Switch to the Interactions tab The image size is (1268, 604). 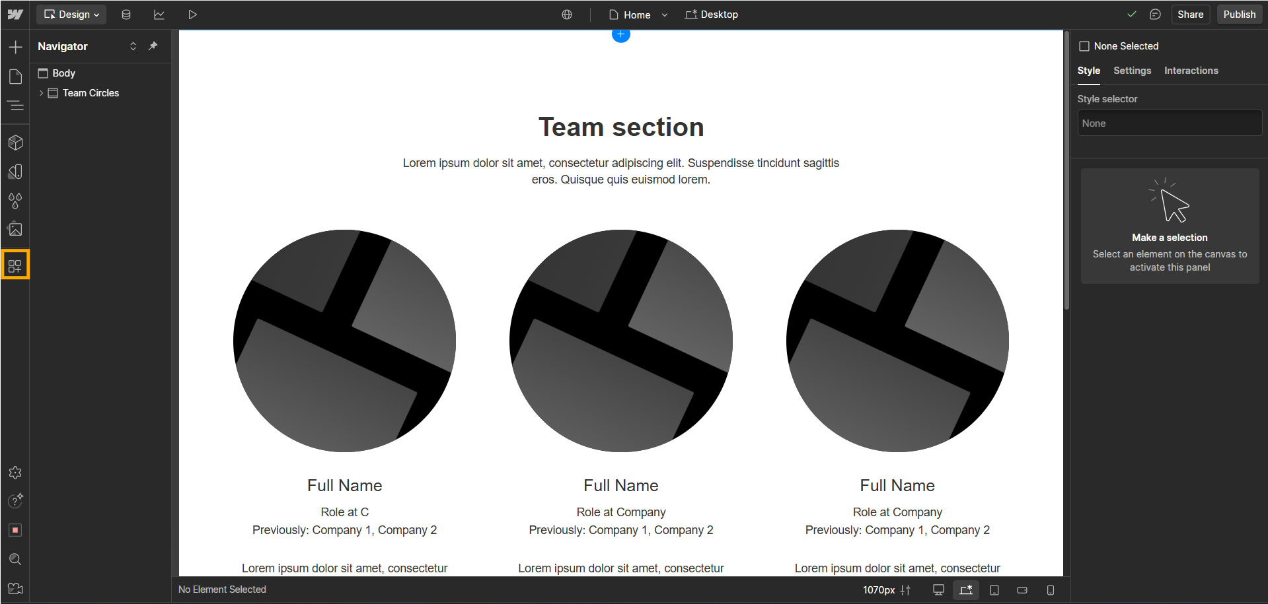click(x=1191, y=71)
